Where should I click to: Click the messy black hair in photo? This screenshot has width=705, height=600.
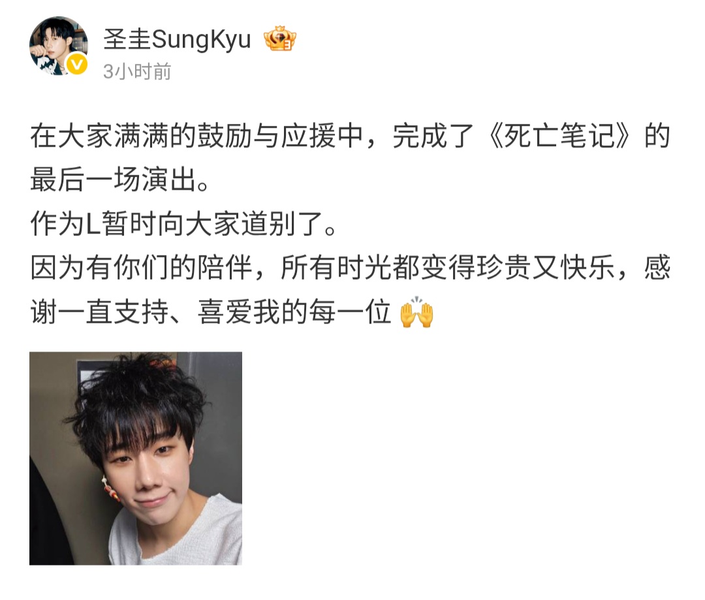(x=135, y=404)
